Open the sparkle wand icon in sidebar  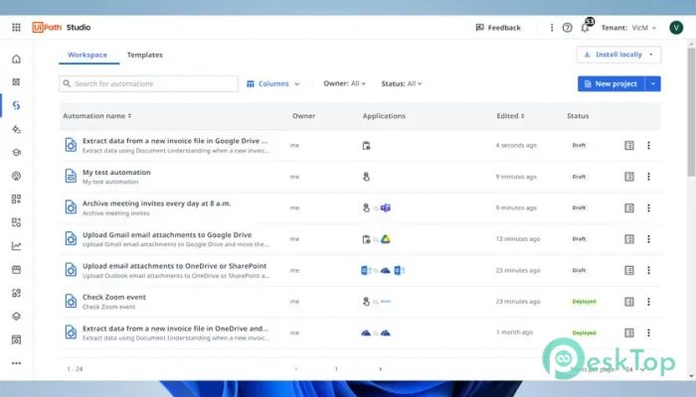[x=17, y=129]
